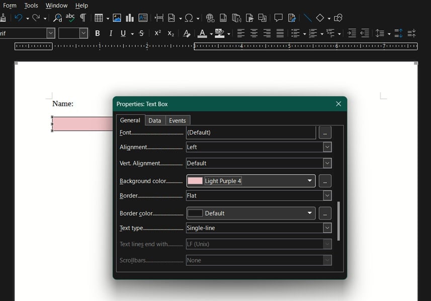Show draw functions shapes icon
This screenshot has width=431, height=301.
coord(338,18)
